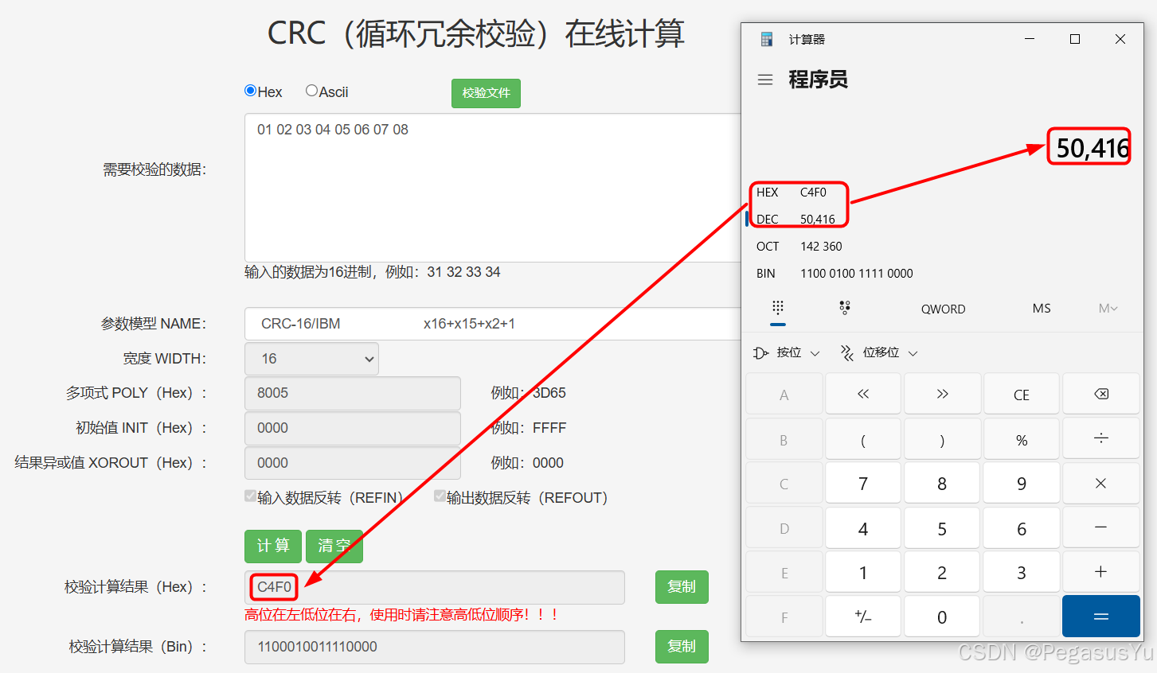Screen dimensions: 1157x673
Task: Click the INIT field containing 0000
Action: point(353,428)
